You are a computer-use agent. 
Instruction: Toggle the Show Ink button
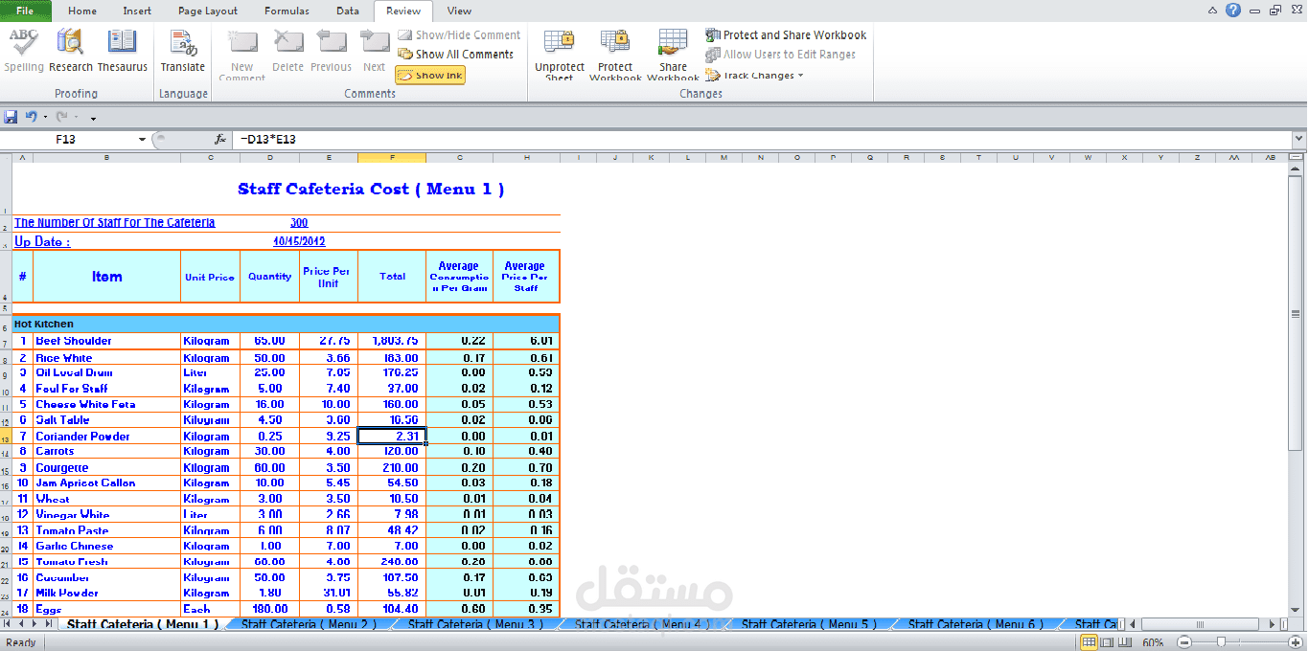430,76
